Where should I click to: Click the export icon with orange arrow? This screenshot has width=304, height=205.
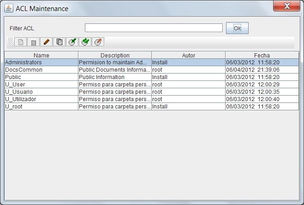coord(98,42)
